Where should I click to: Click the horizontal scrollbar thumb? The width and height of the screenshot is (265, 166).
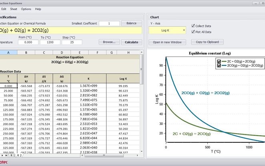[x=104, y=155]
